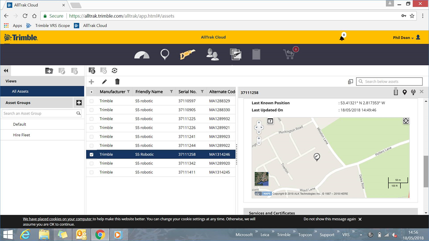Open the Friendly Name column filter

coord(171,92)
